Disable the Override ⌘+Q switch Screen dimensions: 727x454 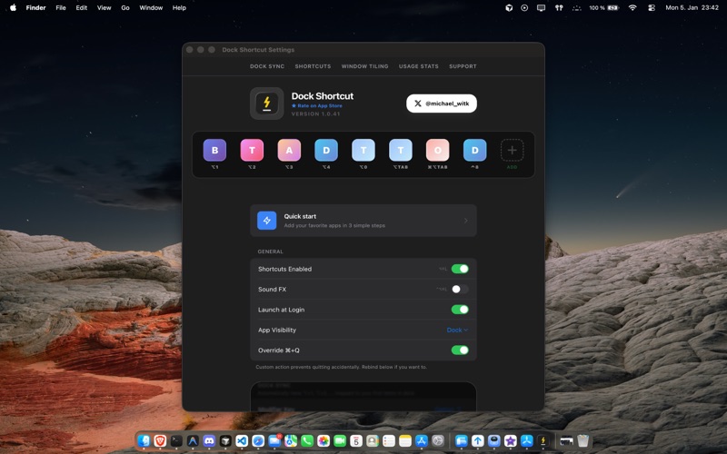click(x=460, y=350)
